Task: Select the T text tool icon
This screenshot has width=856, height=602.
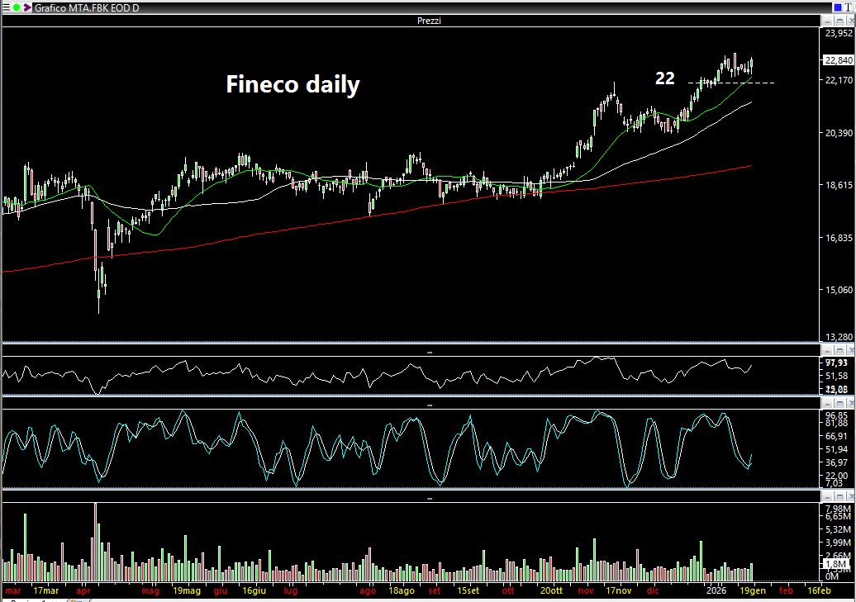Action: (x=849, y=7)
